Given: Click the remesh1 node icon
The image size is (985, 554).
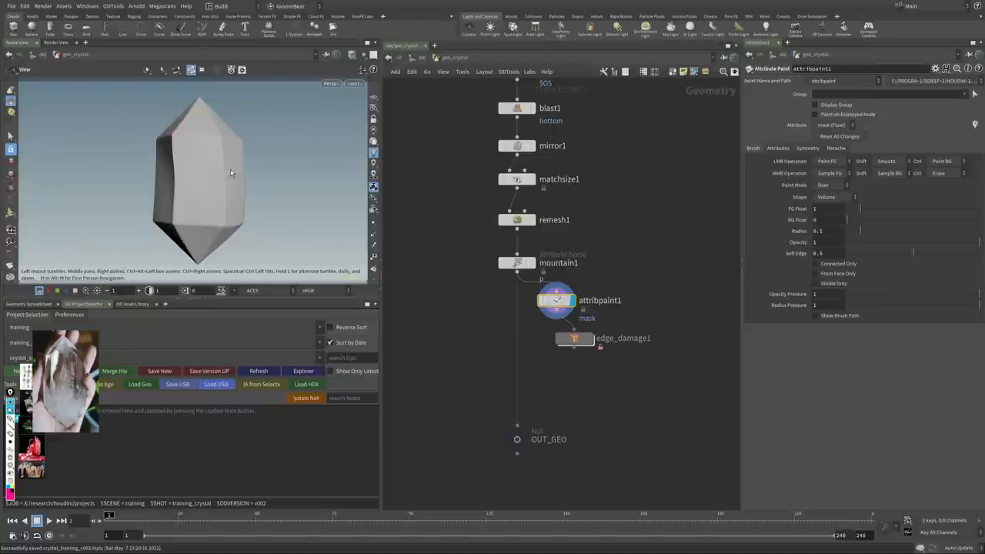Looking at the screenshot, I should click(x=516, y=219).
